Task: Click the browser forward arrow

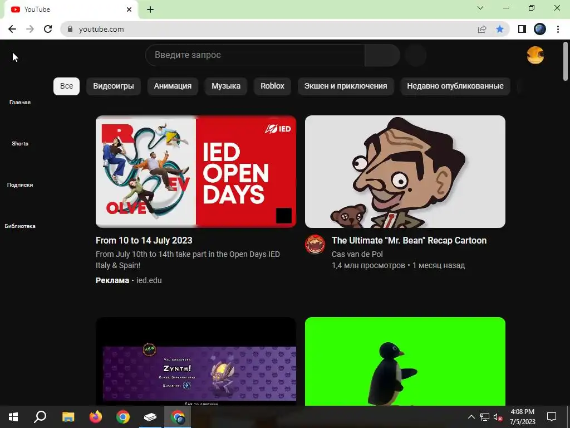Action: 30,29
